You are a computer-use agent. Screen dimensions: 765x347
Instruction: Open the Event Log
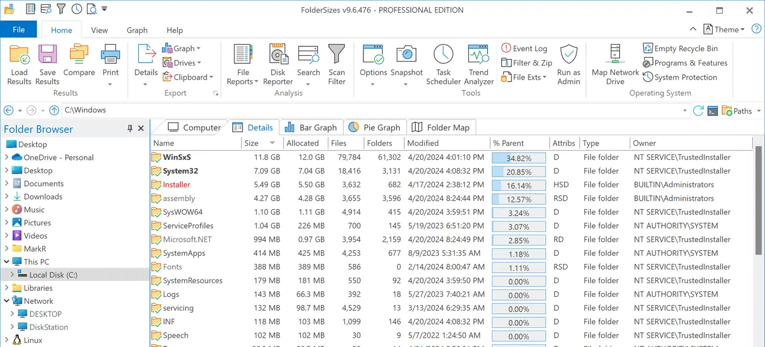point(524,49)
